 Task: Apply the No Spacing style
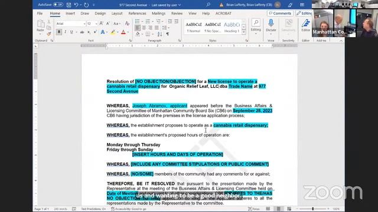click(x=213, y=27)
